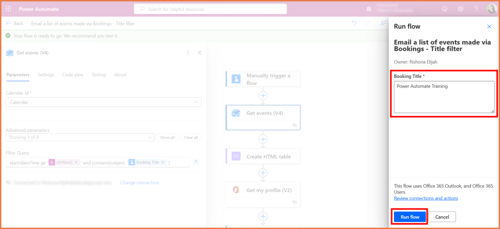Click the green checkmark status icon
The image size is (500, 229).
8,36
